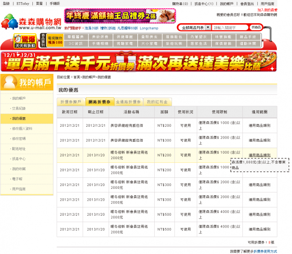
Task: Switch to 折價券帳戶 tab
Action: (71, 102)
